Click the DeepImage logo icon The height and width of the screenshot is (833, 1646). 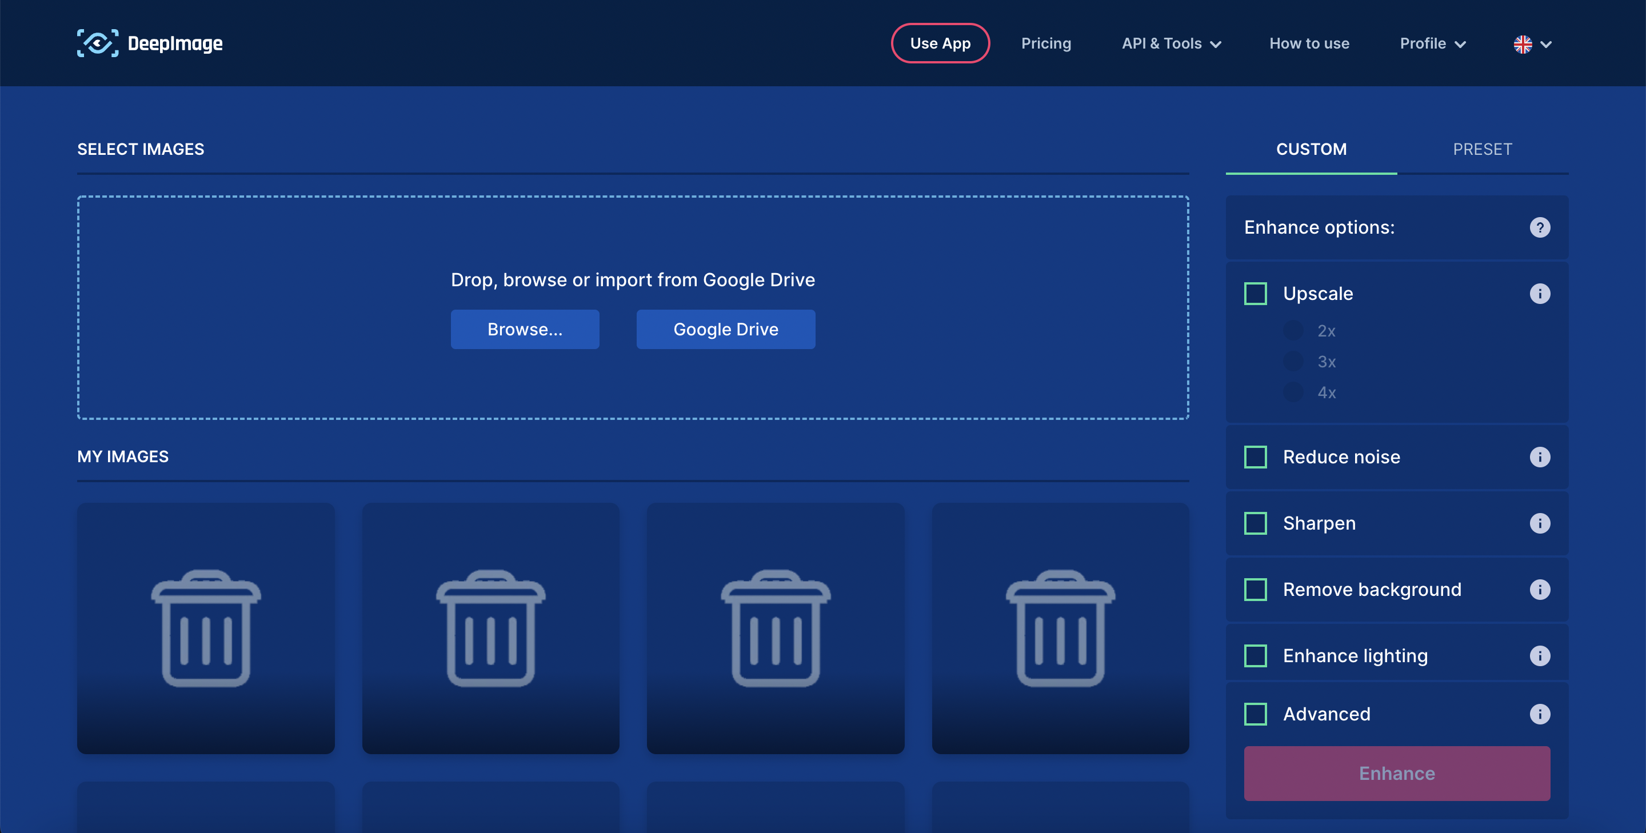[97, 43]
